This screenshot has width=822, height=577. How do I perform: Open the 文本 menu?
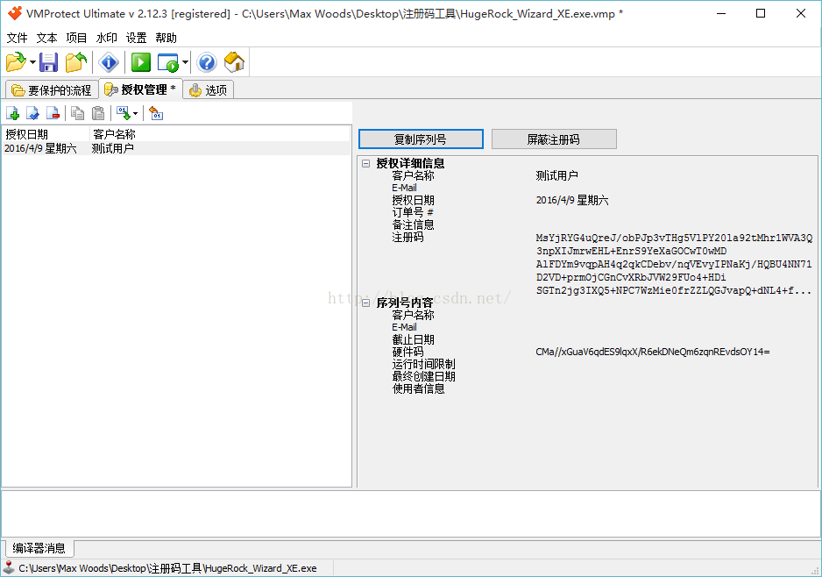[x=46, y=38]
